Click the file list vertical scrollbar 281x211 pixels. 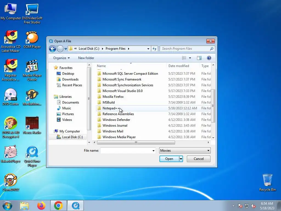click(213, 106)
